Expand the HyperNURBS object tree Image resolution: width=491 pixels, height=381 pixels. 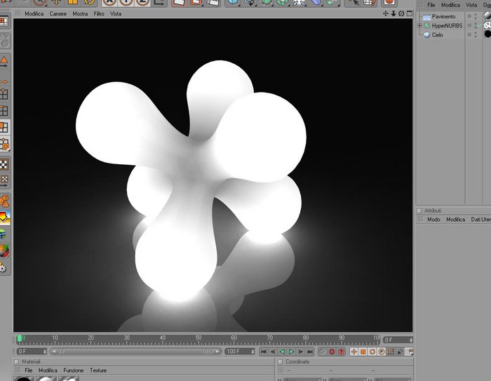point(419,26)
